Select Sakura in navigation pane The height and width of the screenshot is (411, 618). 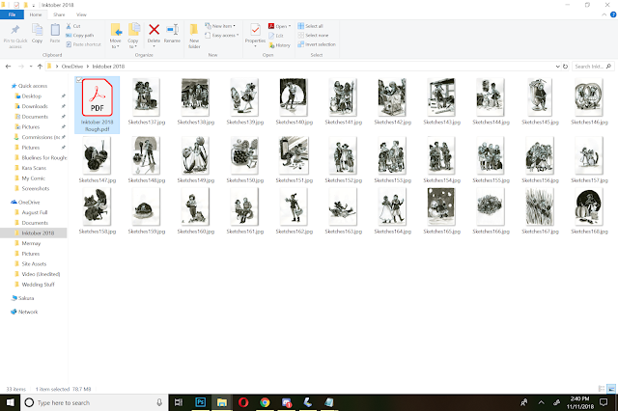pyautogui.click(x=26, y=298)
